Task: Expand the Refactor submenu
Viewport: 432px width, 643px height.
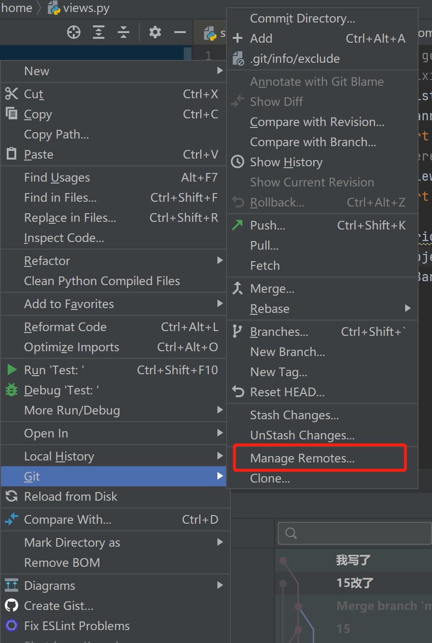Action: 220,261
